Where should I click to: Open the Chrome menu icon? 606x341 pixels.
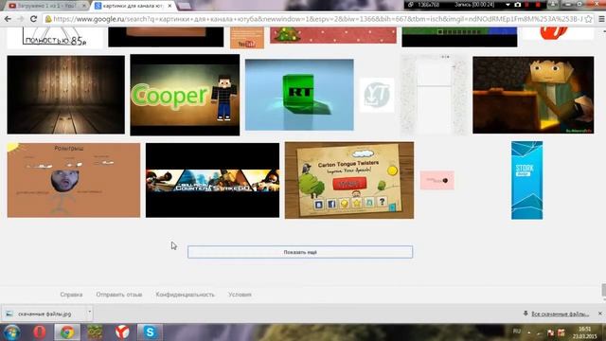pos(601,19)
